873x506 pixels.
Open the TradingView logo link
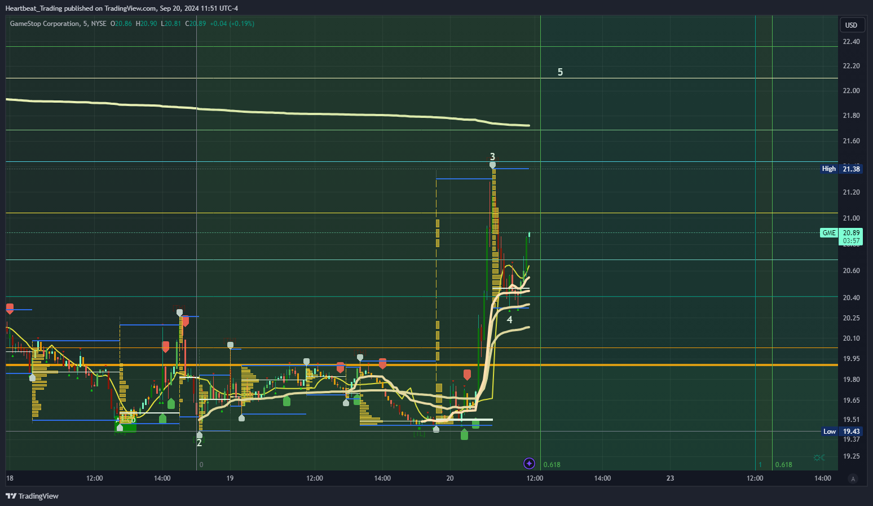click(x=32, y=496)
